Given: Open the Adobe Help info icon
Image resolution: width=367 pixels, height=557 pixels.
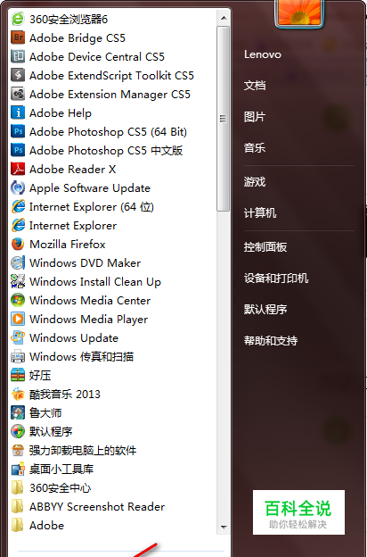Looking at the screenshot, I should [x=18, y=113].
